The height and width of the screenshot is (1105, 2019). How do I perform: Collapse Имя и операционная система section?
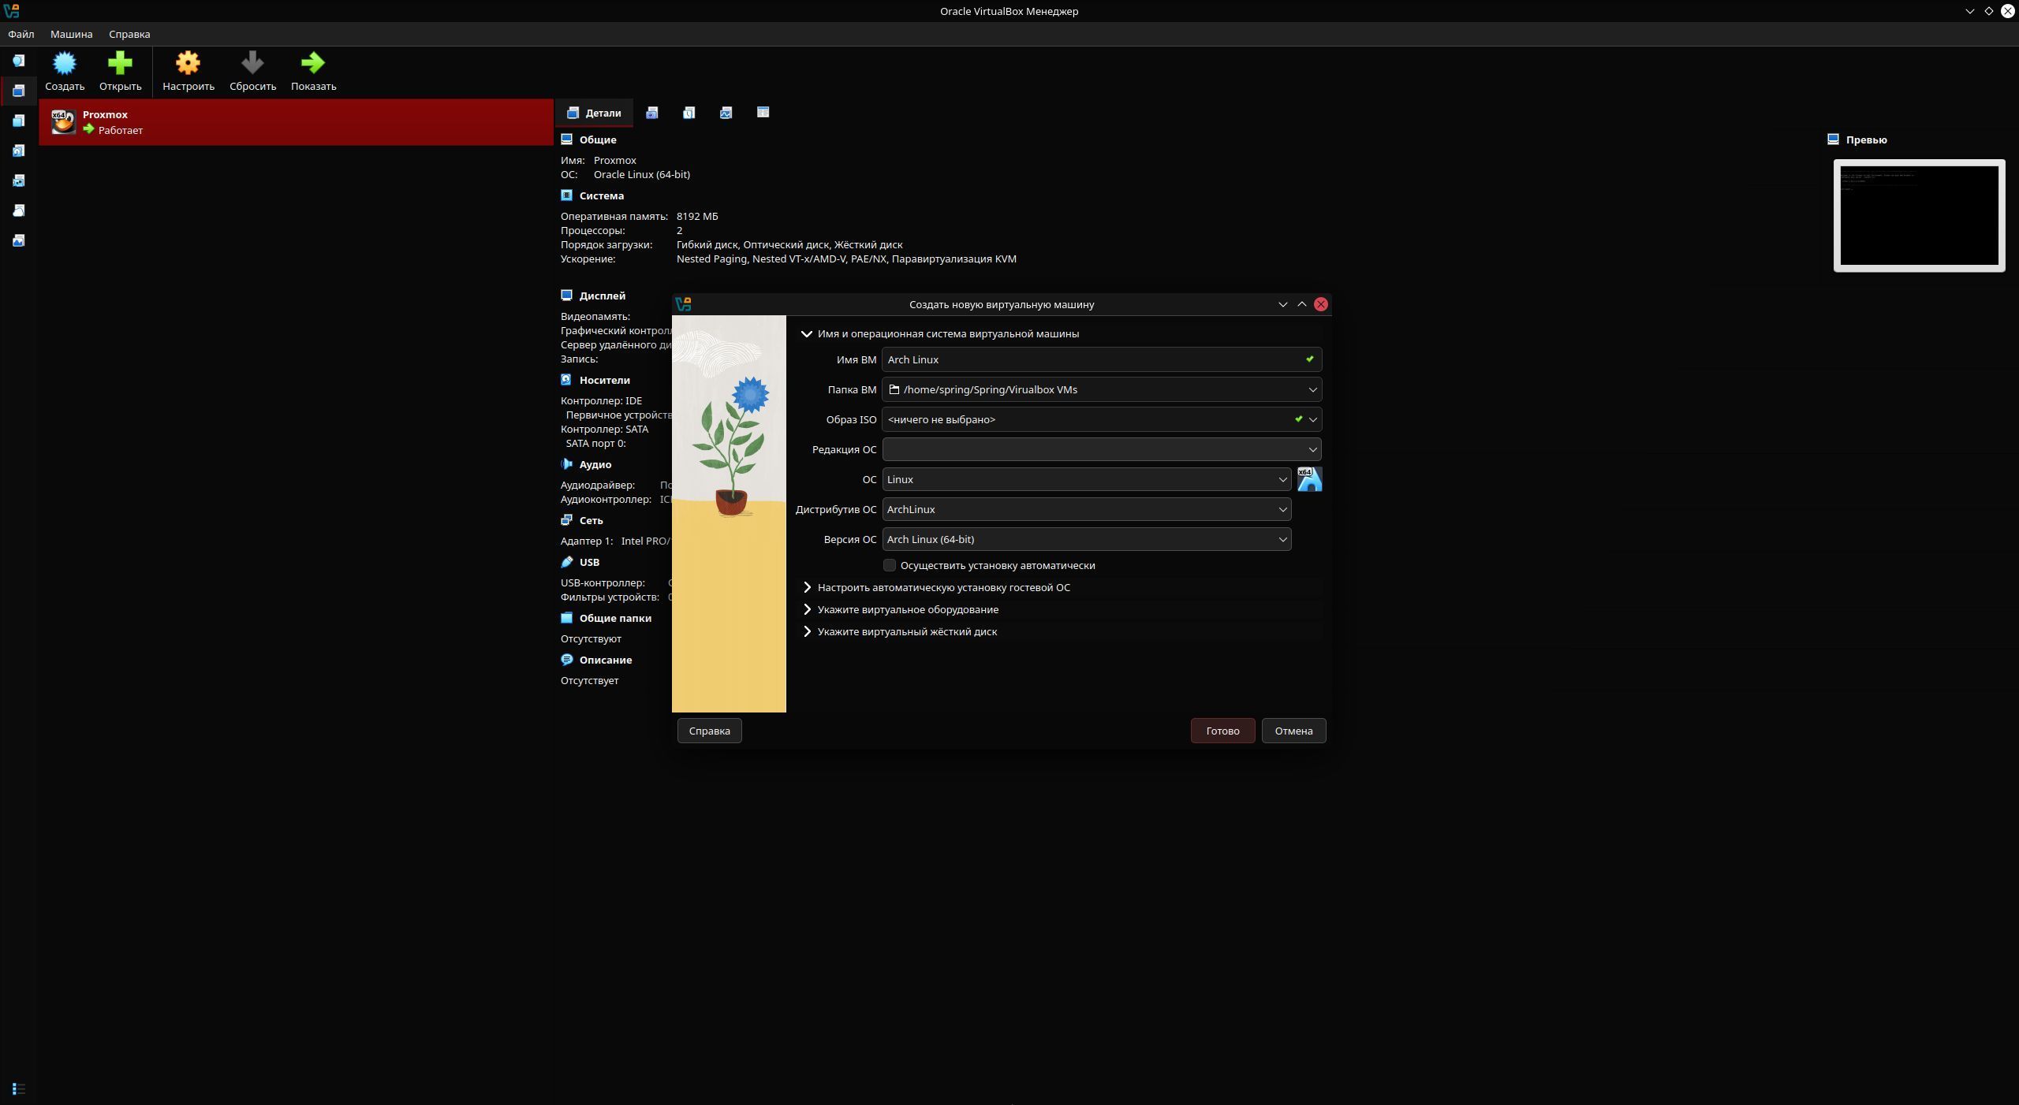(x=807, y=334)
